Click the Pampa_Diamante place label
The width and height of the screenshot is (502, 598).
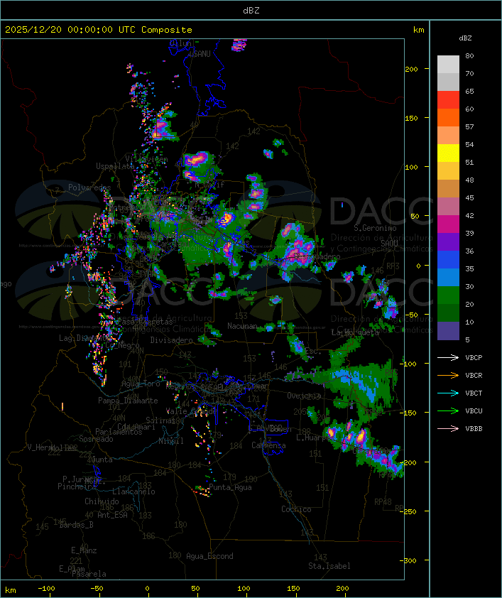[128, 401]
